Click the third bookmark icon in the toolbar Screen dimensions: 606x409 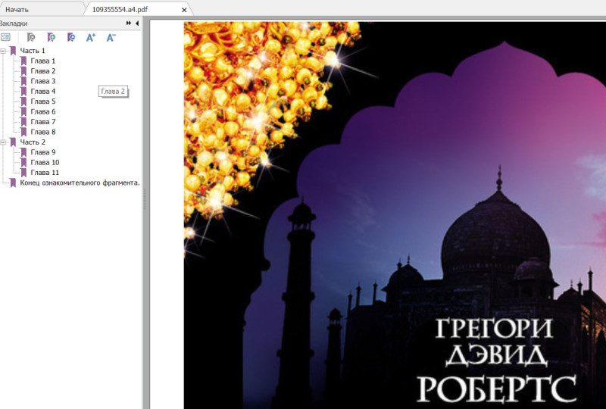[70, 37]
